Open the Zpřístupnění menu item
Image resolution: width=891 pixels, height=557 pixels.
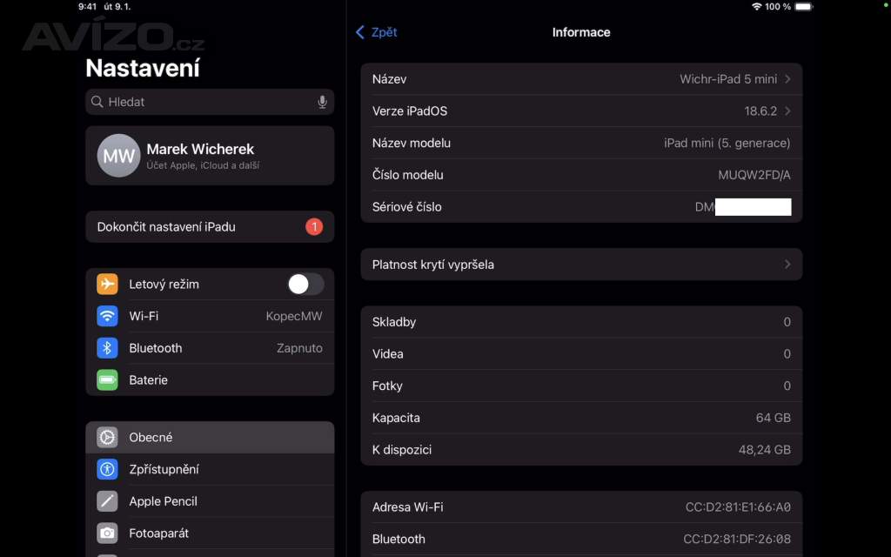210,469
